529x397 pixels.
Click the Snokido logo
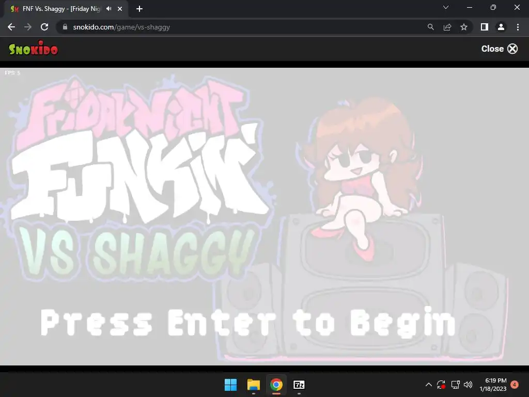33,49
